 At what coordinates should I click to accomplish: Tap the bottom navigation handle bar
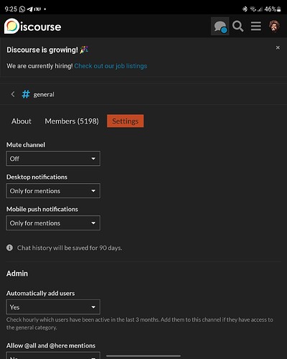[x=143, y=356]
